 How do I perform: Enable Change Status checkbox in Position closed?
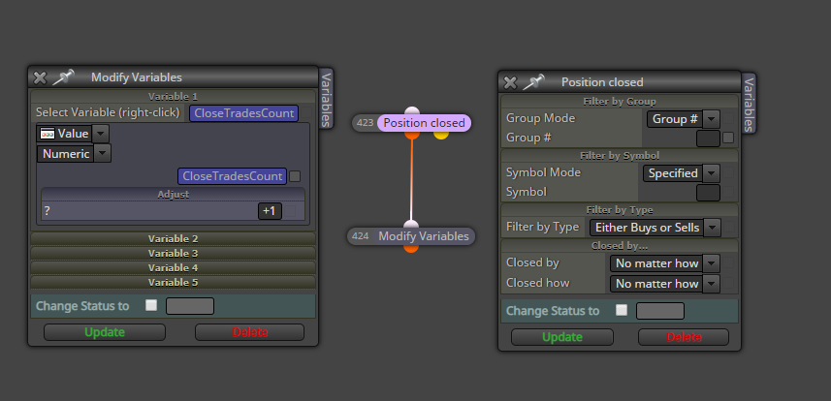pyautogui.click(x=622, y=310)
